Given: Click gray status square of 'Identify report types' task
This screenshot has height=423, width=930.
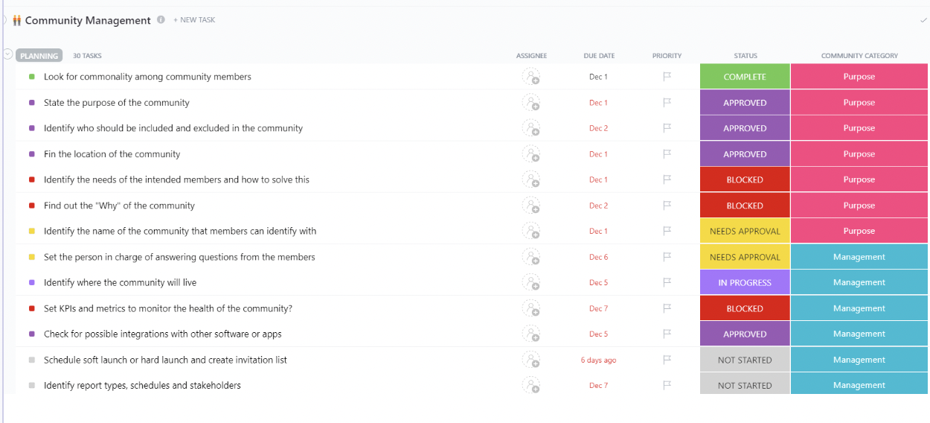Looking at the screenshot, I should tap(32, 386).
